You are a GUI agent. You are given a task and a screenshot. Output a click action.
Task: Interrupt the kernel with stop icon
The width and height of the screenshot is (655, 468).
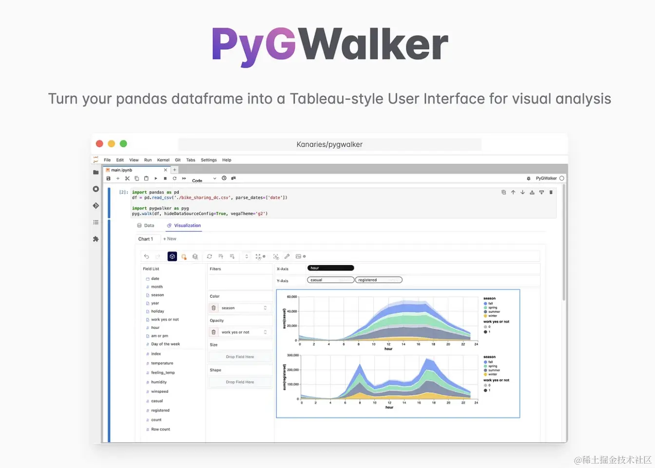[x=165, y=179]
